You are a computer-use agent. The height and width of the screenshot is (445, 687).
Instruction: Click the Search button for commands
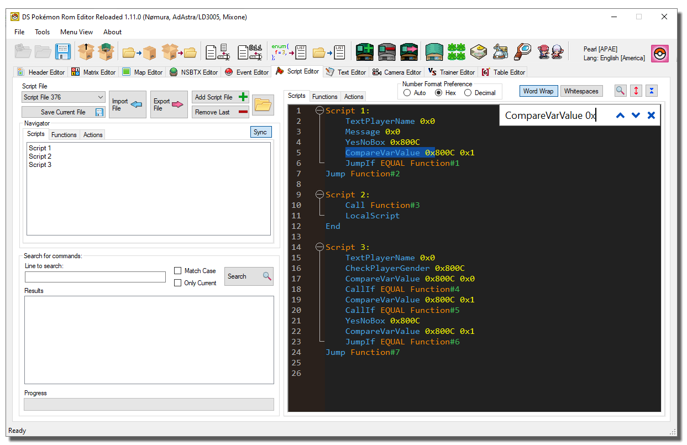click(x=249, y=276)
